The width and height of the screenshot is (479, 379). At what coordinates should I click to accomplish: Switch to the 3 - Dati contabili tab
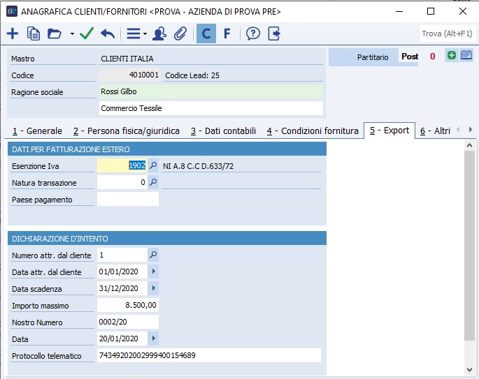click(x=223, y=131)
